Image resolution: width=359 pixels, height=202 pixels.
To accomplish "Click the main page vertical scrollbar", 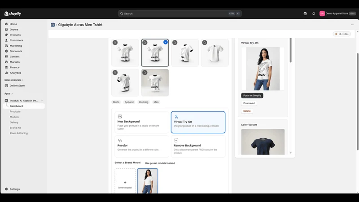I will 358,102.
